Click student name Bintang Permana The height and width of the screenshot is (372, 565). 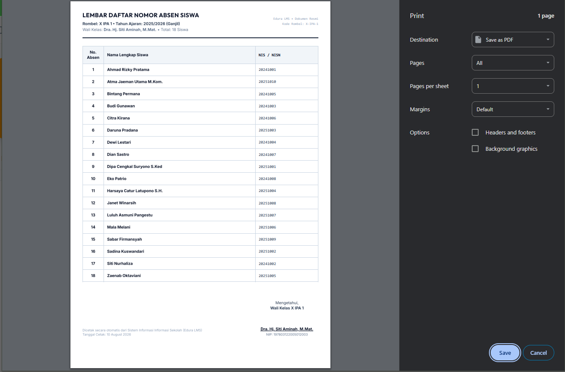123,94
